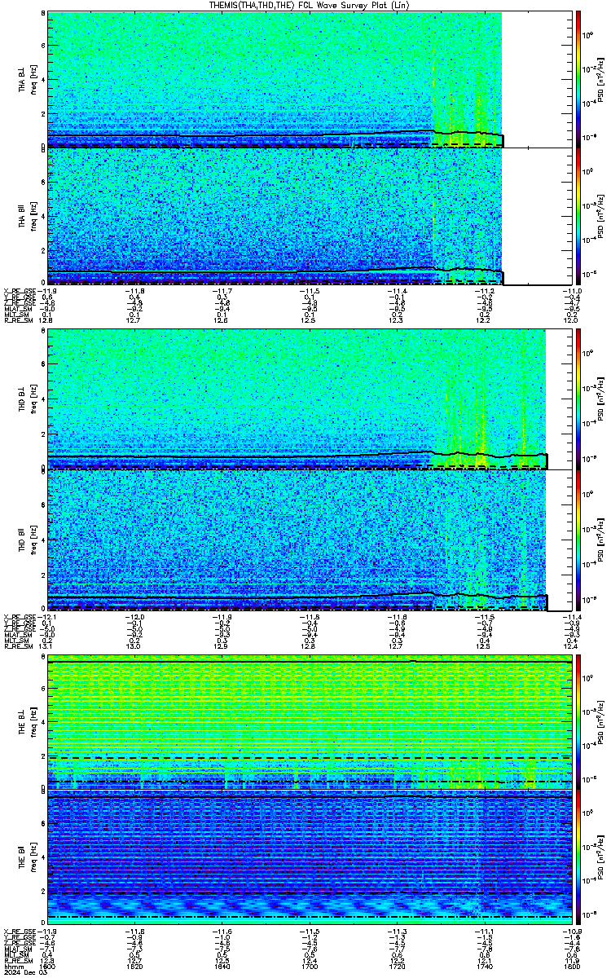Image resolution: width=611 pixels, height=978 pixels.
Task: Click the '1740' time tick label
Action: tap(486, 967)
